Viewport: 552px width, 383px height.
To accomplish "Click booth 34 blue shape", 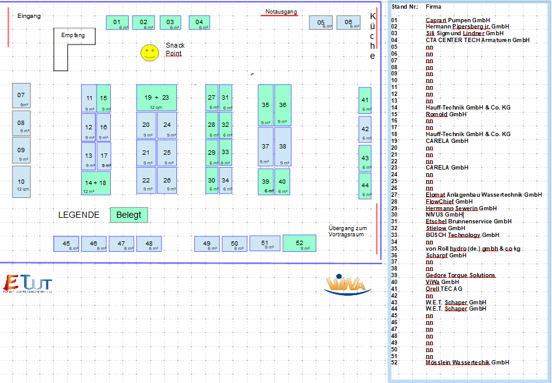I will click(225, 180).
